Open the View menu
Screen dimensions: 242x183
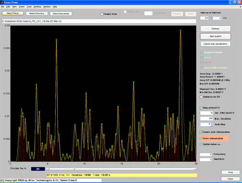(x=15, y=7)
